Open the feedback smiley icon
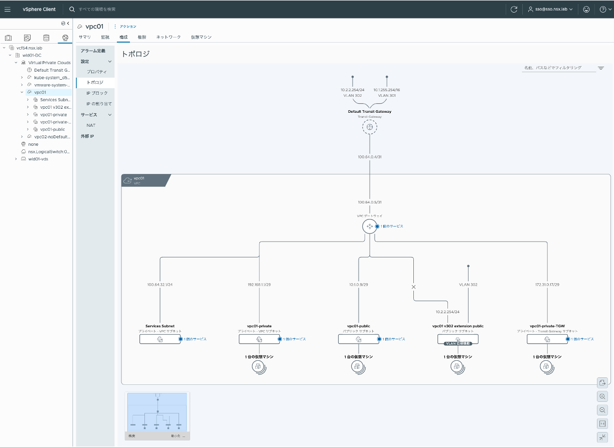 [586, 9]
